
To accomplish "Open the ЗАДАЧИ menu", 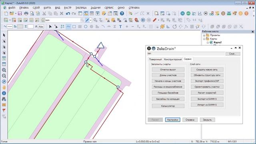I will (95, 8).
